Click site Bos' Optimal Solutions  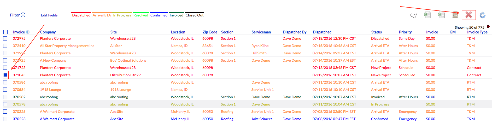[128, 60]
